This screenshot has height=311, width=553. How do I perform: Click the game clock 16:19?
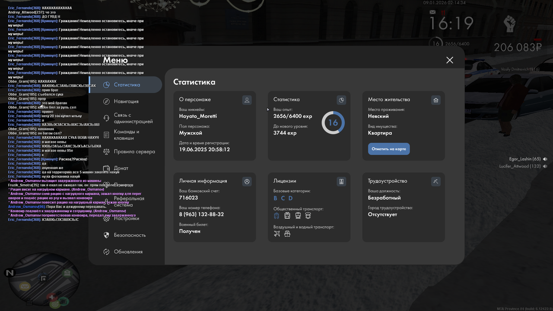tap(451, 23)
